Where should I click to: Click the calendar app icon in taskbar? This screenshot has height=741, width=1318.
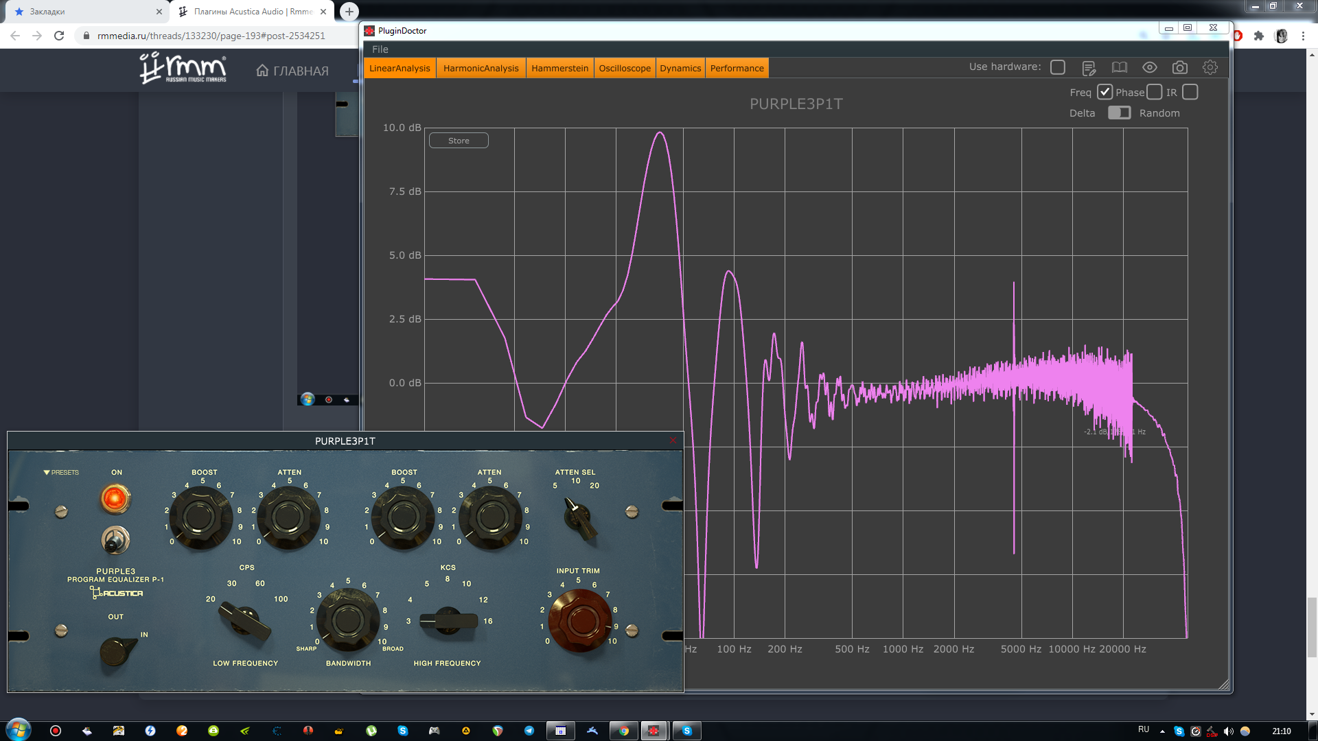point(561,731)
